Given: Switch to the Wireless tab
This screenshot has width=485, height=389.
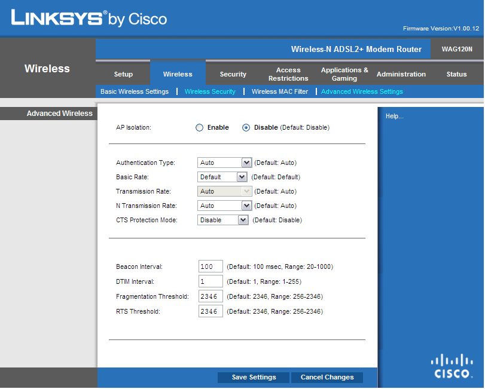Looking at the screenshot, I should click(x=178, y=74).
